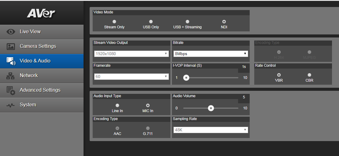Click the eye icon beside Live View

click(x=11, y=32)
